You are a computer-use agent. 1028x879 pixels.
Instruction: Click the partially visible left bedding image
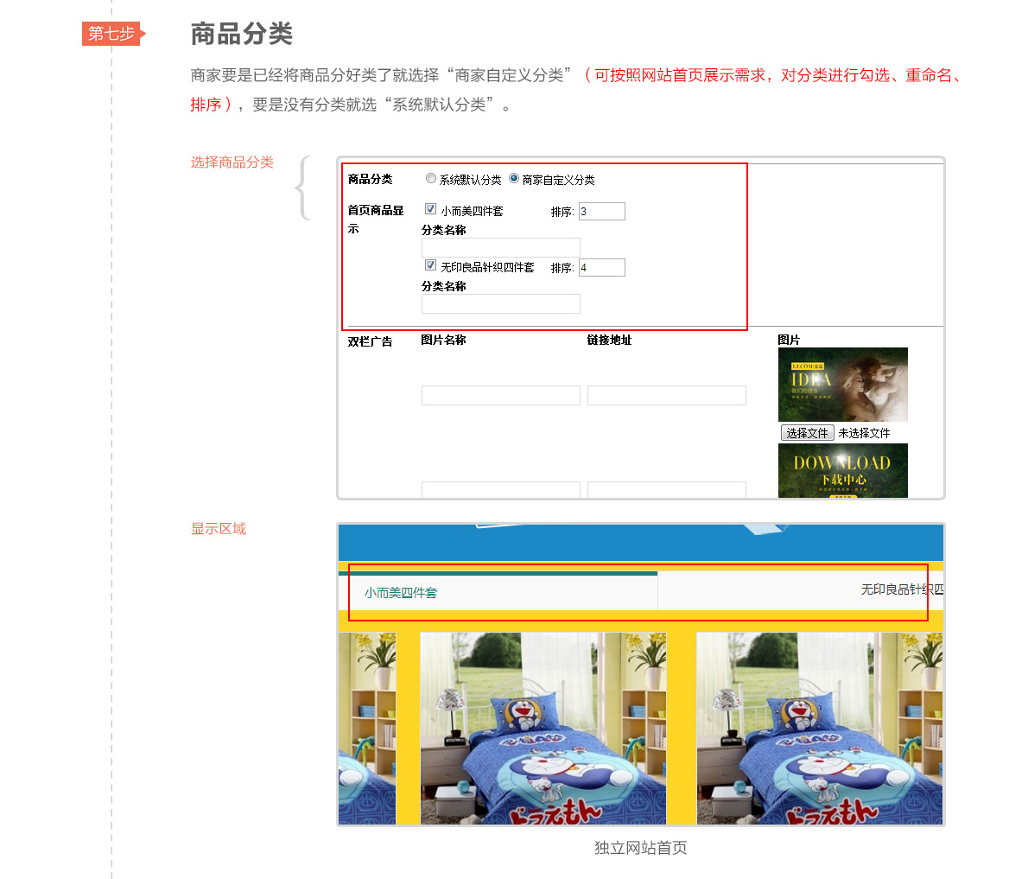(367, 728)
